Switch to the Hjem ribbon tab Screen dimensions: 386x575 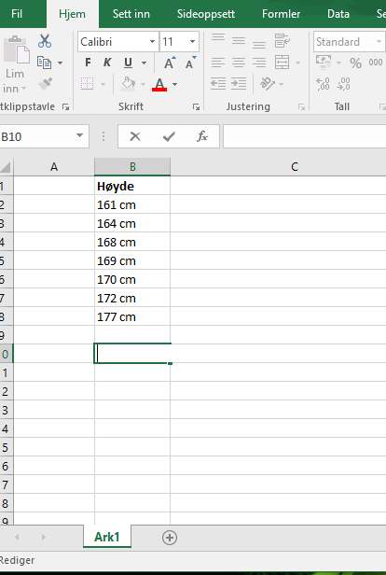coord(72,14)
